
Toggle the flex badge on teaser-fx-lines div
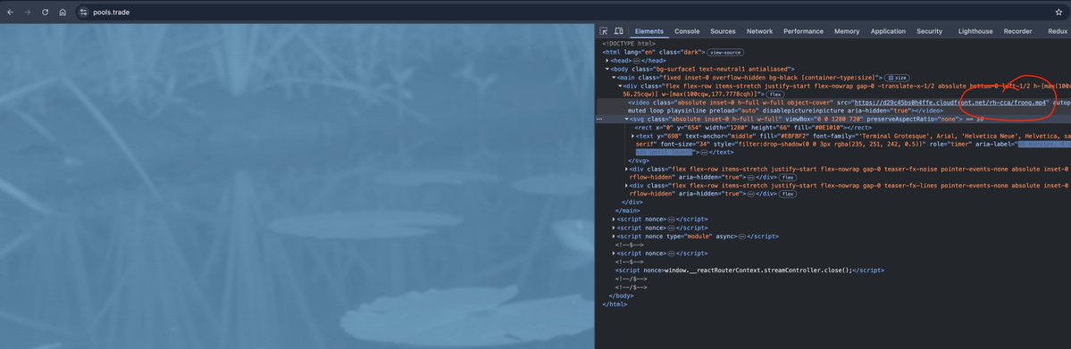(788, 194)
